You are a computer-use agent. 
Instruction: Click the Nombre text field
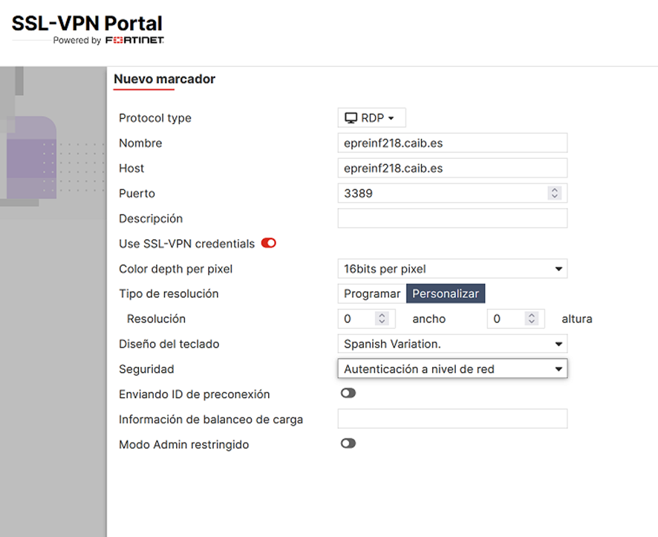pyautogui.click(x=452, y=143)
